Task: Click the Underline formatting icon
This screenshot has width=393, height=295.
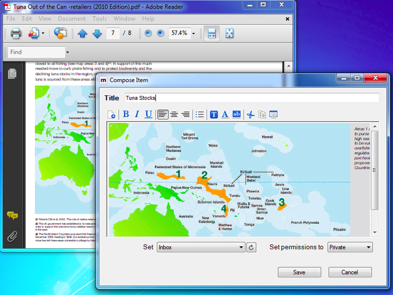Action: [148, 114]
